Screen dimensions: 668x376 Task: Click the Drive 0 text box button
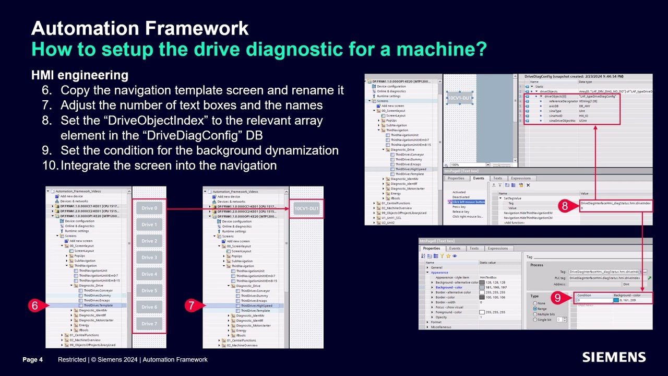click(x=149, y=208)
